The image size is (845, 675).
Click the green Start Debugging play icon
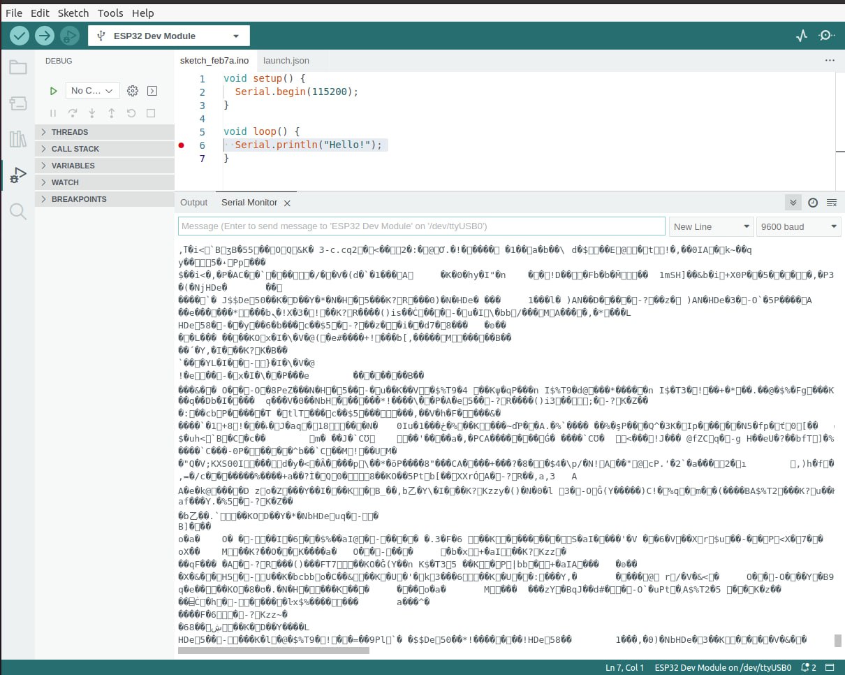(x=53, y=91)
